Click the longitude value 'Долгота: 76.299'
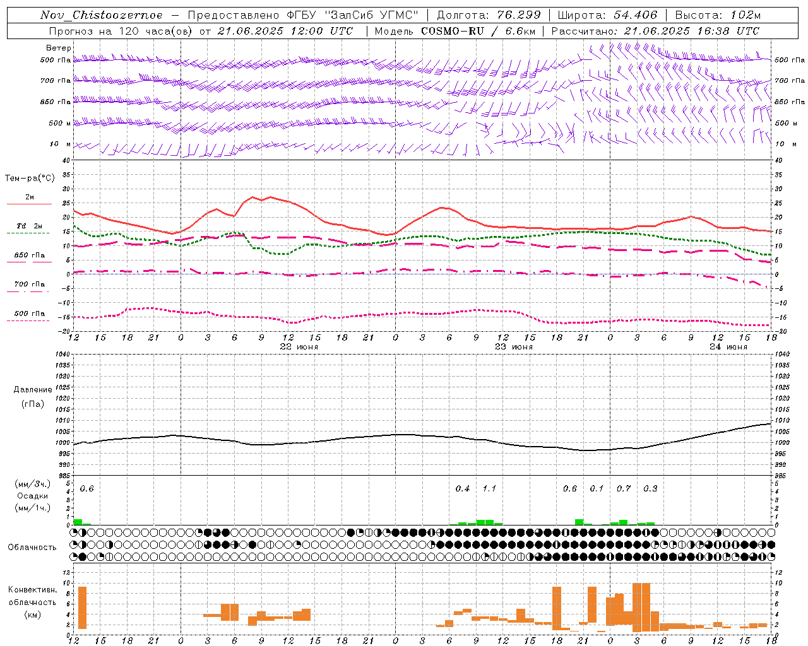 tap(489, 15)
